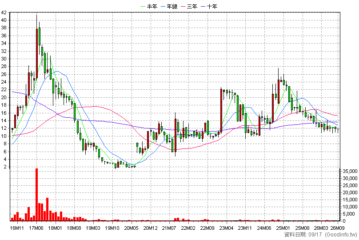Click the 16M11 date axis label
The width and height of the screenshot is (359, 240).
click(17, 228)
